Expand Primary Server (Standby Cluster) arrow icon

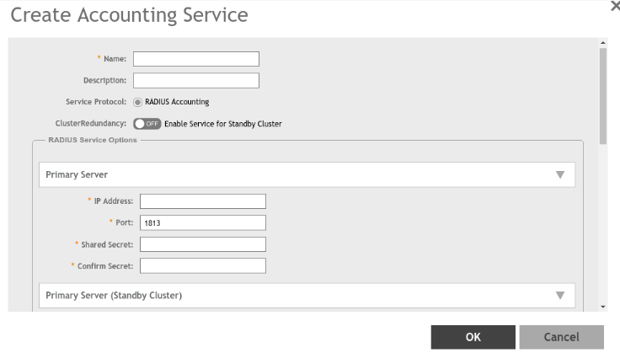point(559,296)
